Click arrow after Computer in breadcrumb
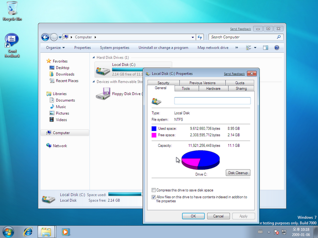Viewport: 318px width, 238px height. click(95, 37)
